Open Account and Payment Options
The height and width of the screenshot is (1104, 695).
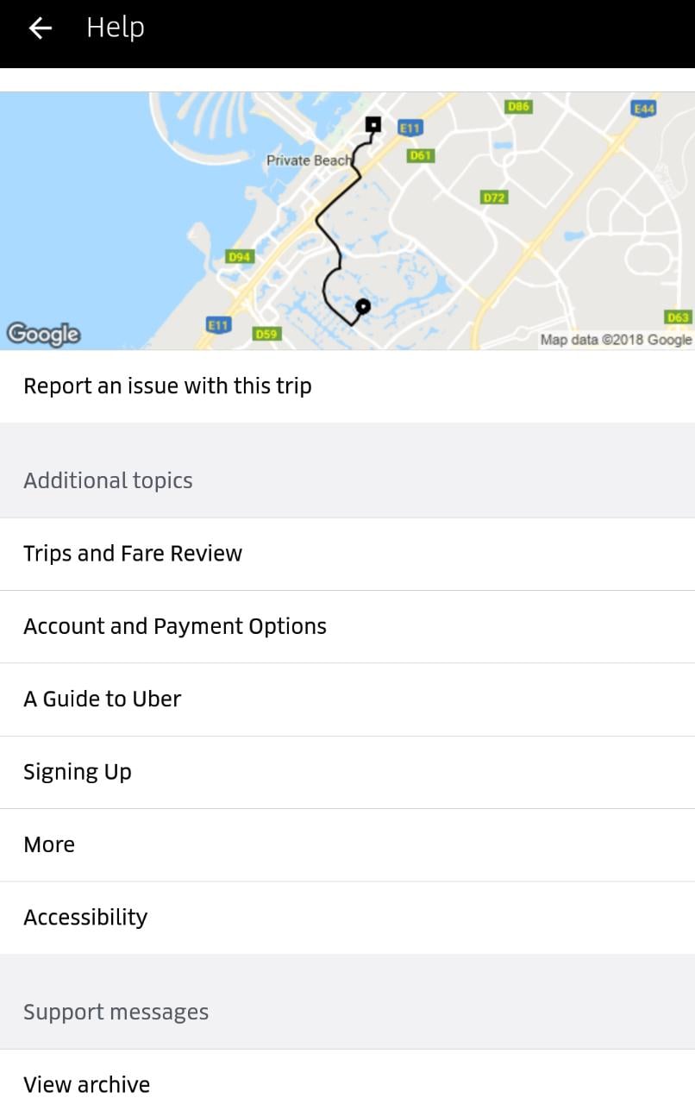click(175, 626)
